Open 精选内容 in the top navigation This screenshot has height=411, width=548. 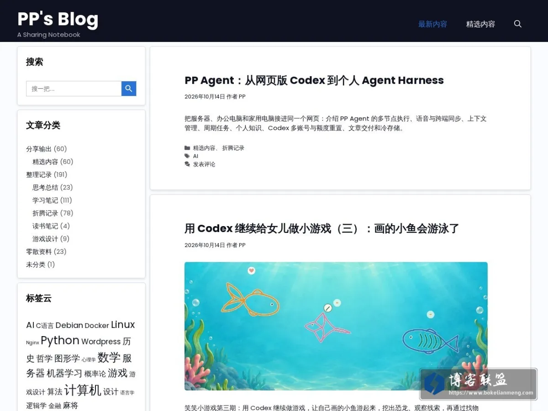[480, 24]
